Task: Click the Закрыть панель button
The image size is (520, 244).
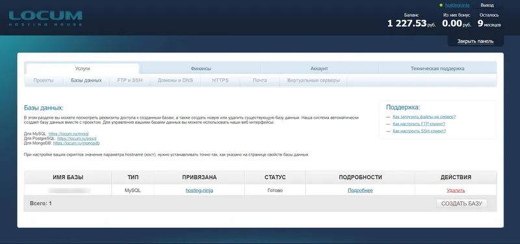Action: [x=475, y=42]
